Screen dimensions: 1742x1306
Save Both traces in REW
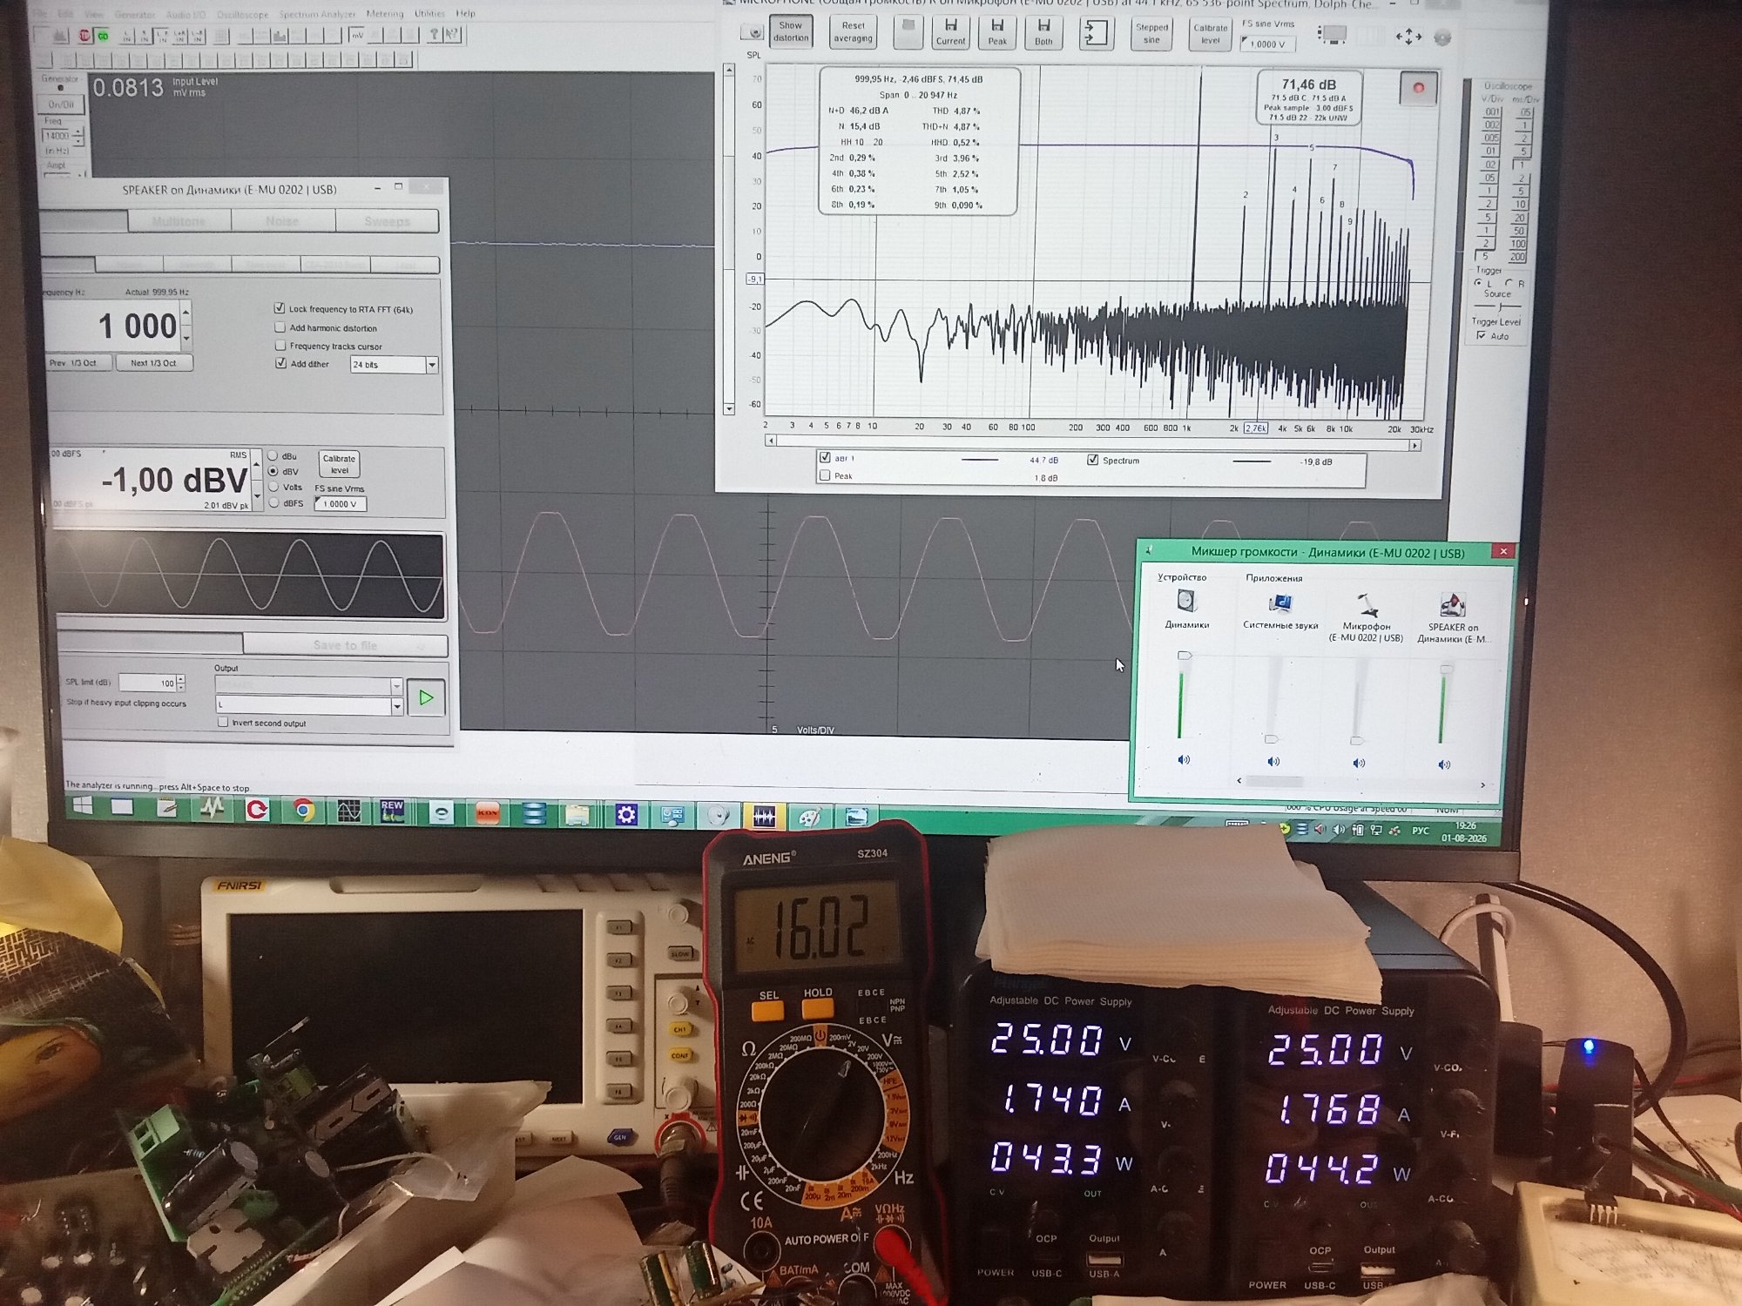pyautogui.click(x=1043, y=32)
